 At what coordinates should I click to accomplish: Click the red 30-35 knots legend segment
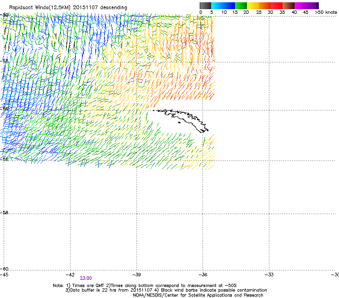277,6
